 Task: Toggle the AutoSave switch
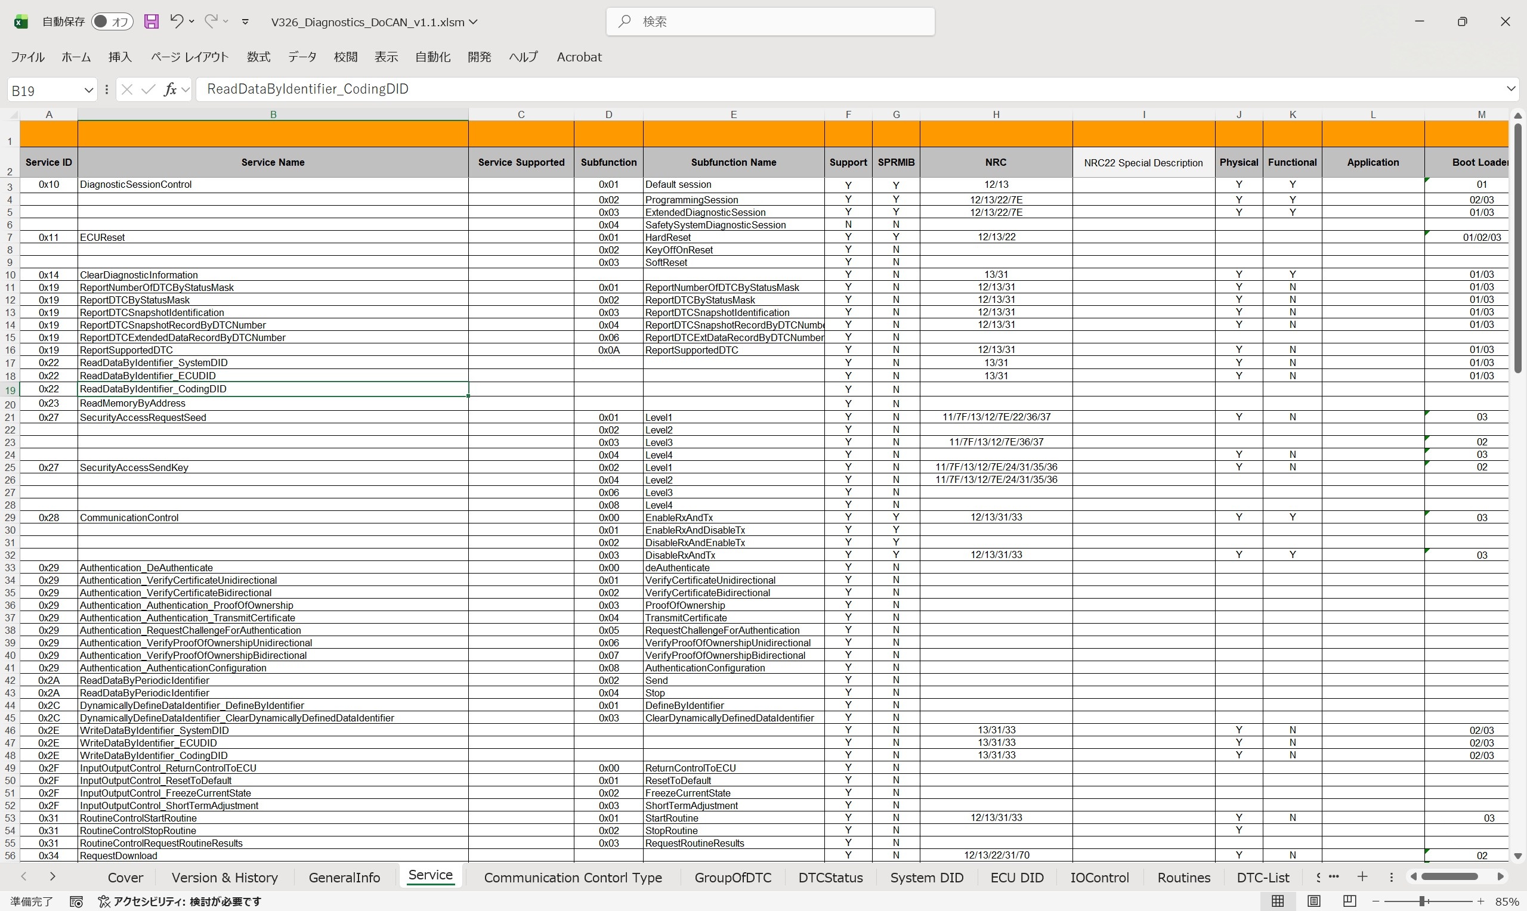coord(112,21)
